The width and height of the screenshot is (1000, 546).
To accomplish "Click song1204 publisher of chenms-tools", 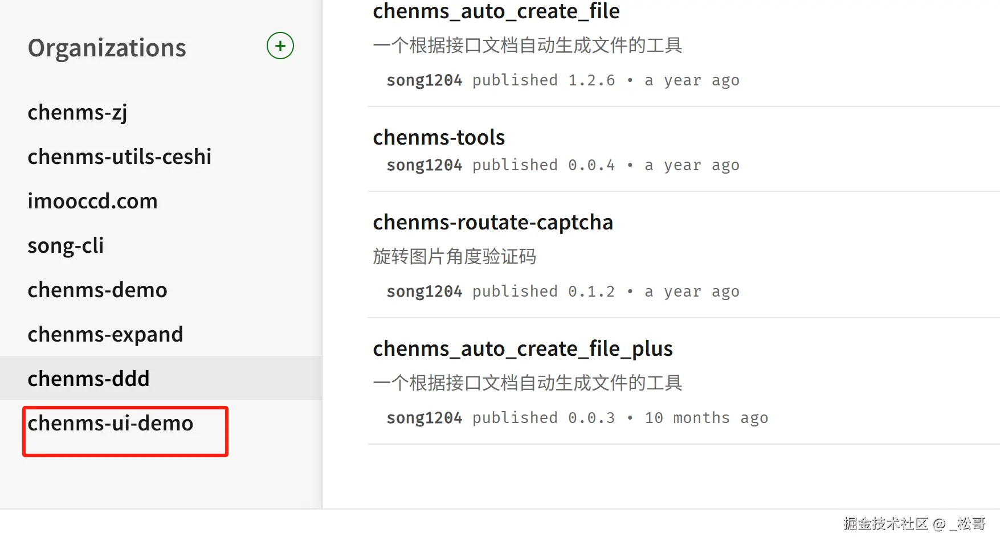I will (x=424, y=166).
